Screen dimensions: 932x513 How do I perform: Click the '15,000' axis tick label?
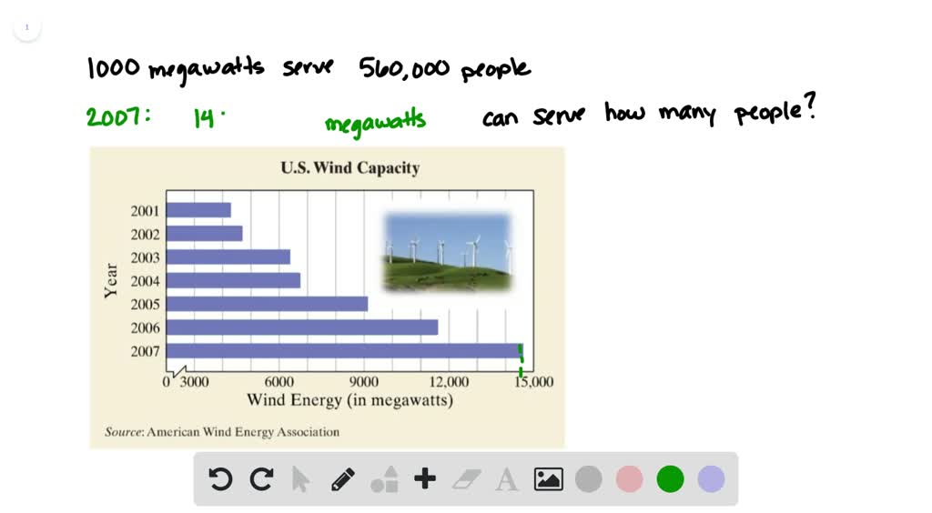click(533, 382)
